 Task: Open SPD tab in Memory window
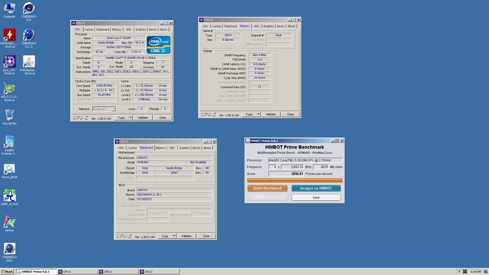click(256, 26)
